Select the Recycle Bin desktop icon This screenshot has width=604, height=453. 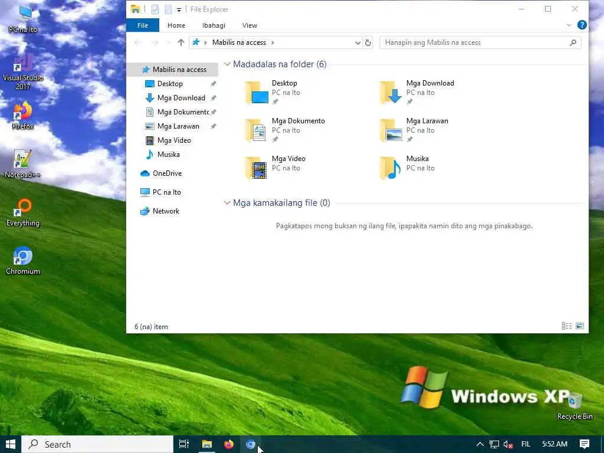(x=575, y=406)
